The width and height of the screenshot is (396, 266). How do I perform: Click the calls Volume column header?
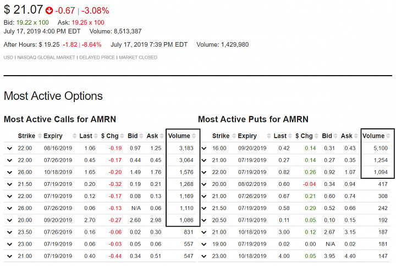coord(179,136)
